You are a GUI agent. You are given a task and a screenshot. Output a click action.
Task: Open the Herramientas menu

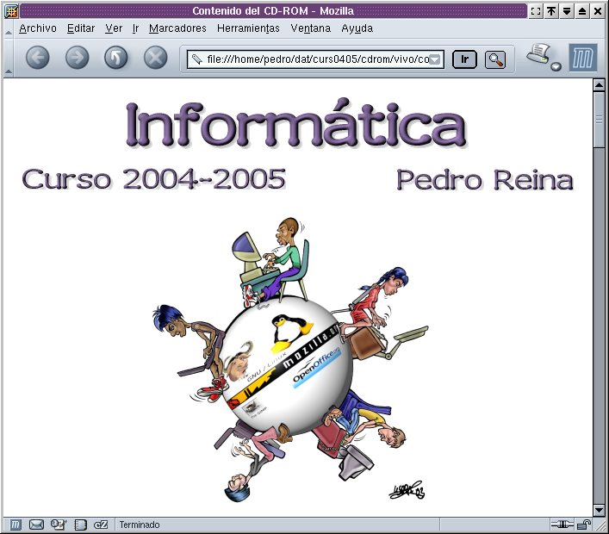248,28
